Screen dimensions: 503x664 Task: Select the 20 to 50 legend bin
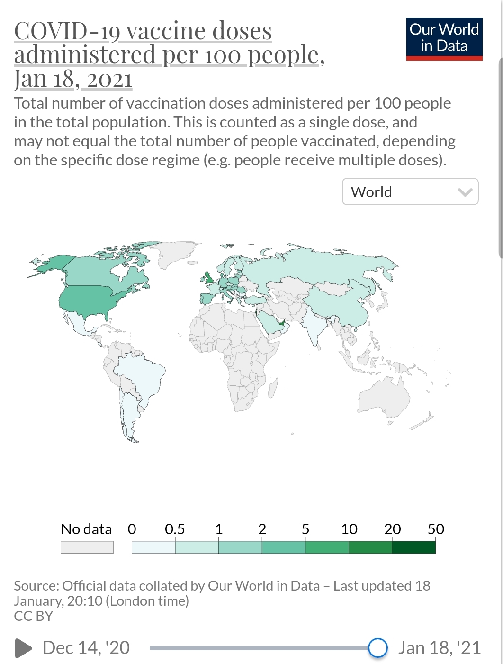click(413, 547)
